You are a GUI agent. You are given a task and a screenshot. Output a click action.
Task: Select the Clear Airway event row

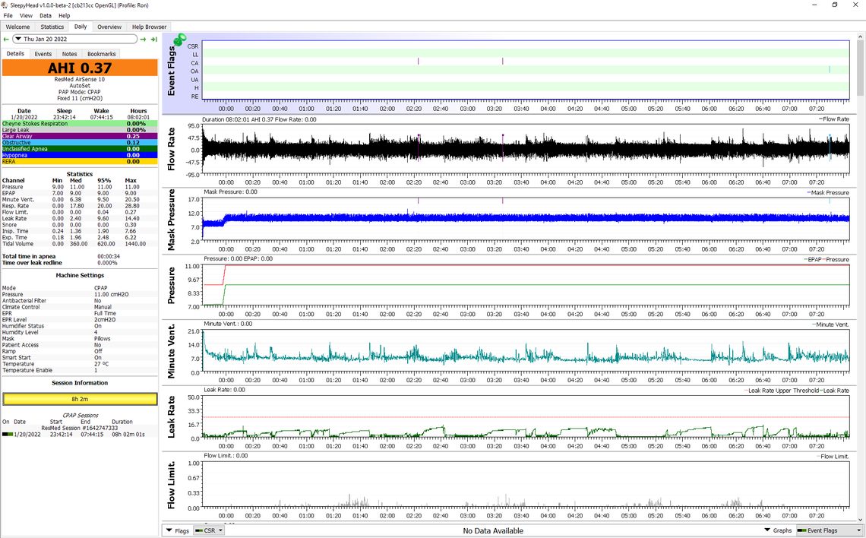click(x=80, y=137)
